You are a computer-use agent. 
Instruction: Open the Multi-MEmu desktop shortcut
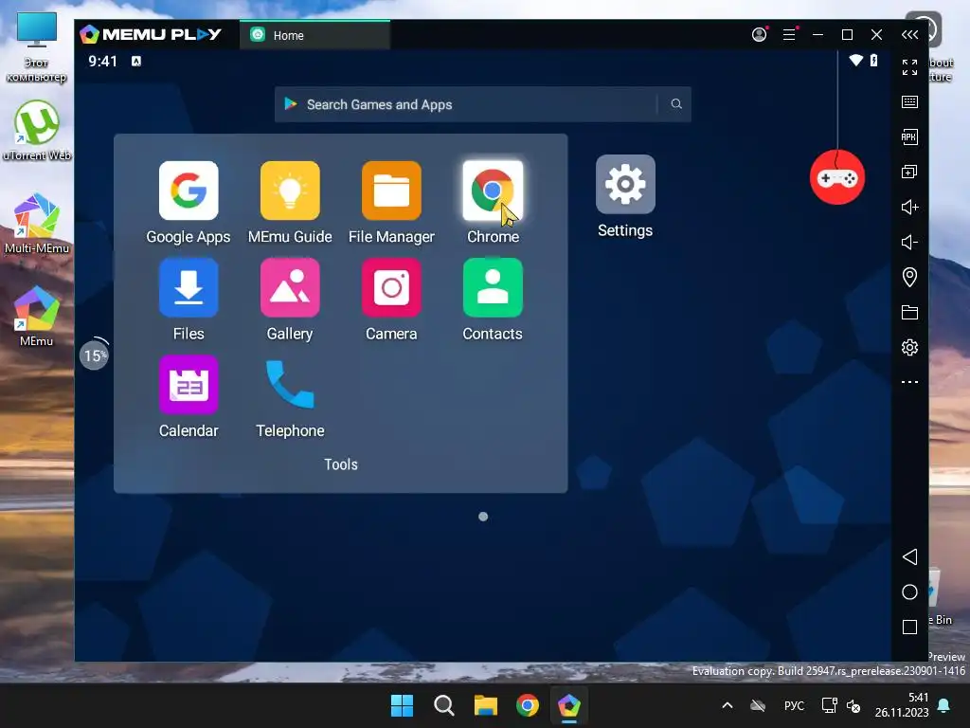click(37, 224)
